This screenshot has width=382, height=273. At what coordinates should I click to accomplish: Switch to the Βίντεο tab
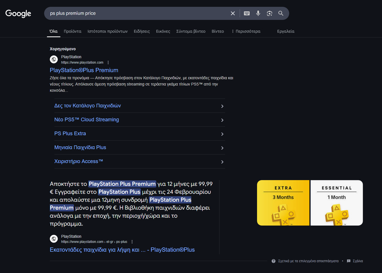coord(218,31)
